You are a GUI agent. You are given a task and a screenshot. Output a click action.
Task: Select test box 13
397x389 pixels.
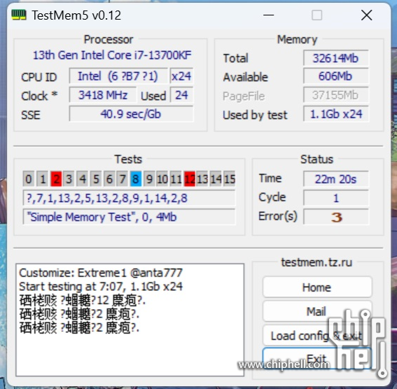[x=202, y=179]
